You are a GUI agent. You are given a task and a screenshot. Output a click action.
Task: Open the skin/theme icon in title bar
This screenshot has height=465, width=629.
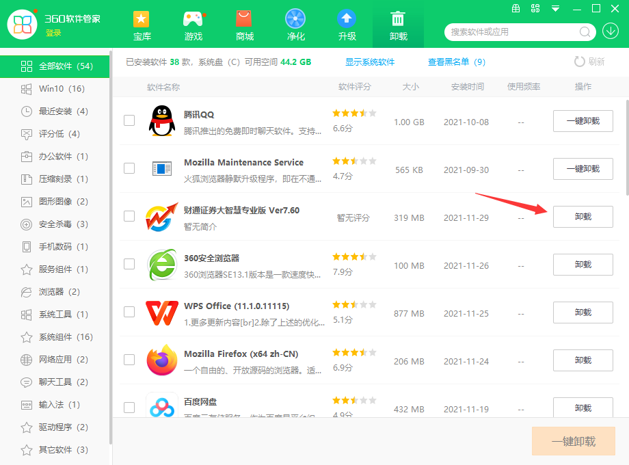535,8
